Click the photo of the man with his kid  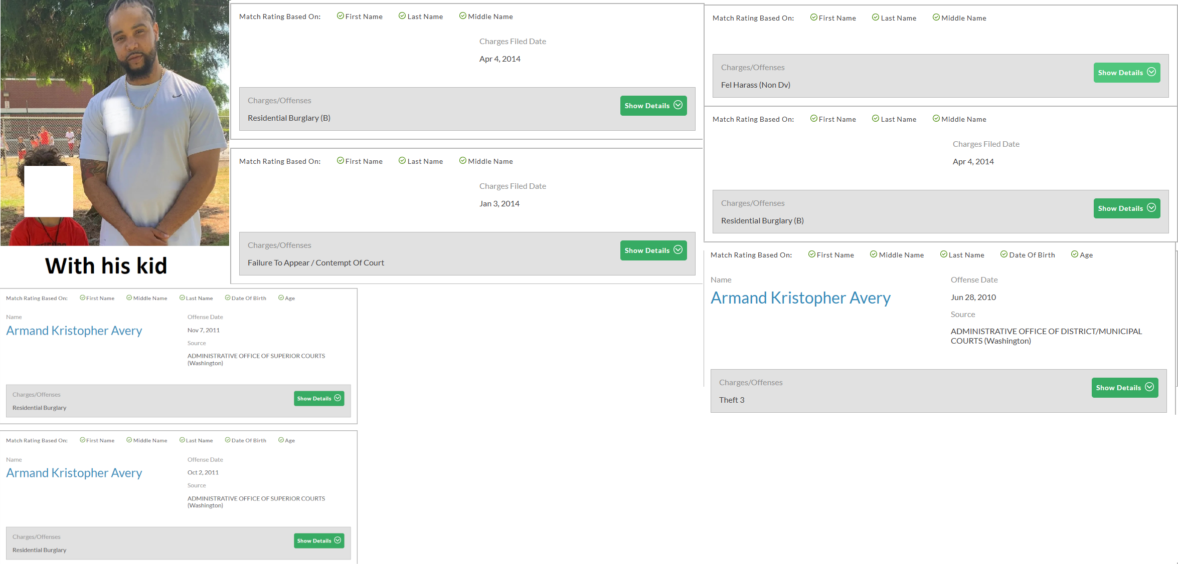coord(115,123)
